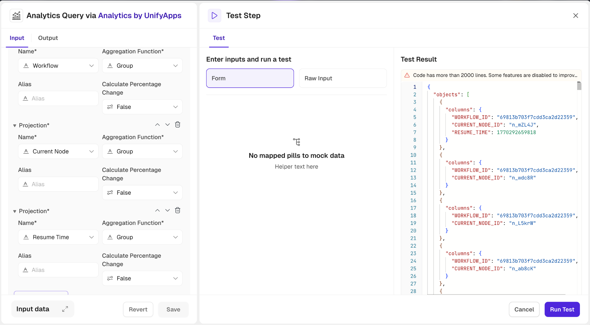Click the warning triangle icon in Test Result
The image size is (590, 325).
click(407, 75)
